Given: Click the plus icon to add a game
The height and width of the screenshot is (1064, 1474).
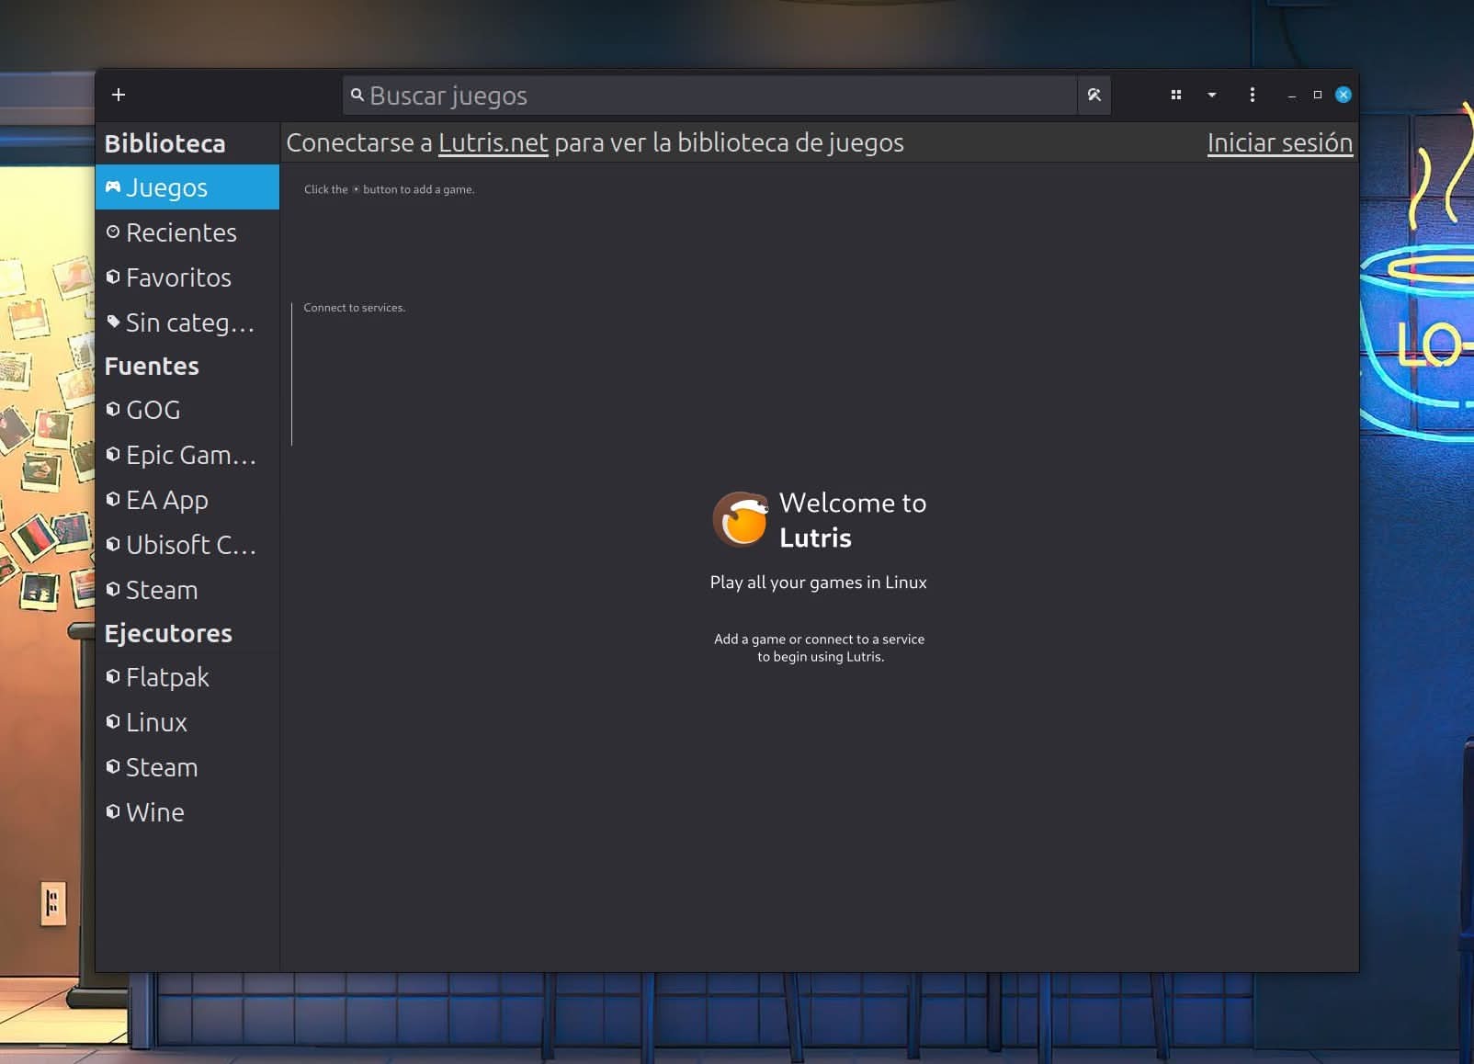Looking at the screenshot, I should (119, 95).
